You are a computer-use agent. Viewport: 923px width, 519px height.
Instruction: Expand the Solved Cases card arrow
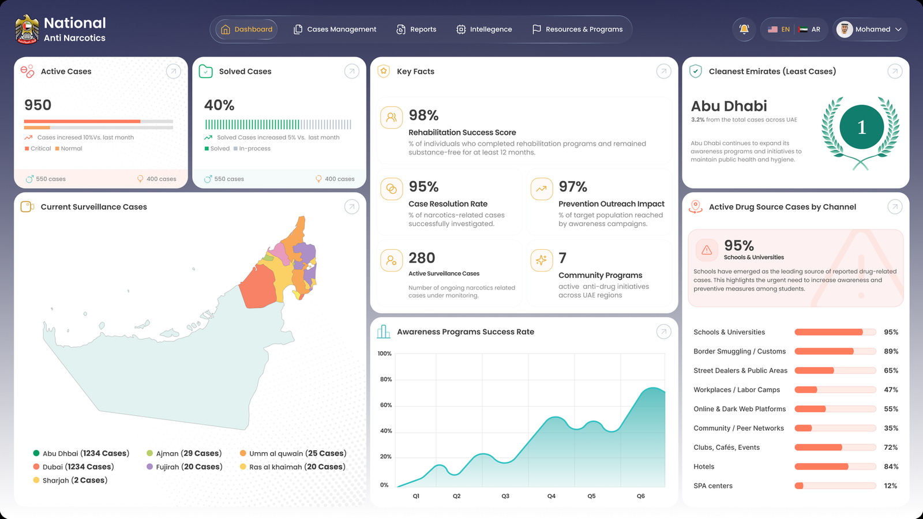click(x=351, y=71)
